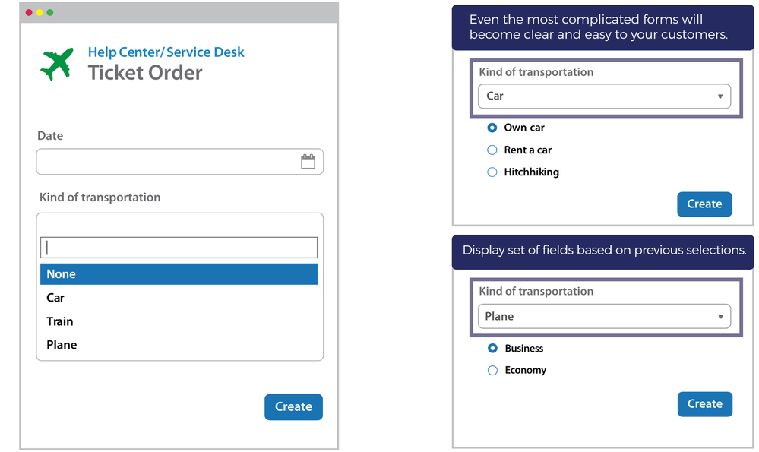Screen dimensions: 759x452
Task: Click Create on the Ticket Order form
Action: pyautogui.click(x=293, y=406)
